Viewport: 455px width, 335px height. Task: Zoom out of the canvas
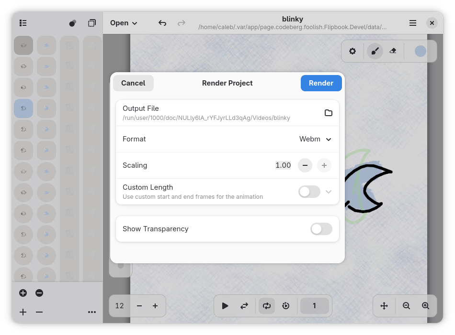(x=406, y=306)
